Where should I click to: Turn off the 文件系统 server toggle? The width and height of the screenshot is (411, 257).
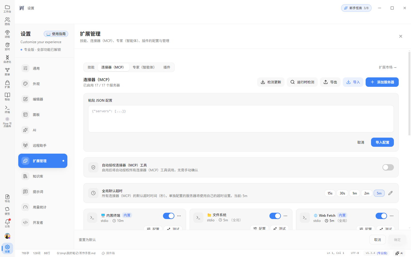tap(275, 216)
